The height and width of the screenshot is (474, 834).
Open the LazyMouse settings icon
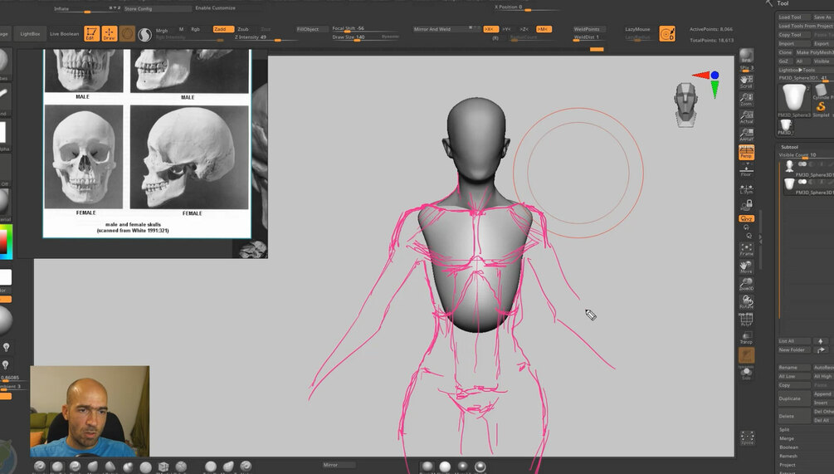point(667,33)
